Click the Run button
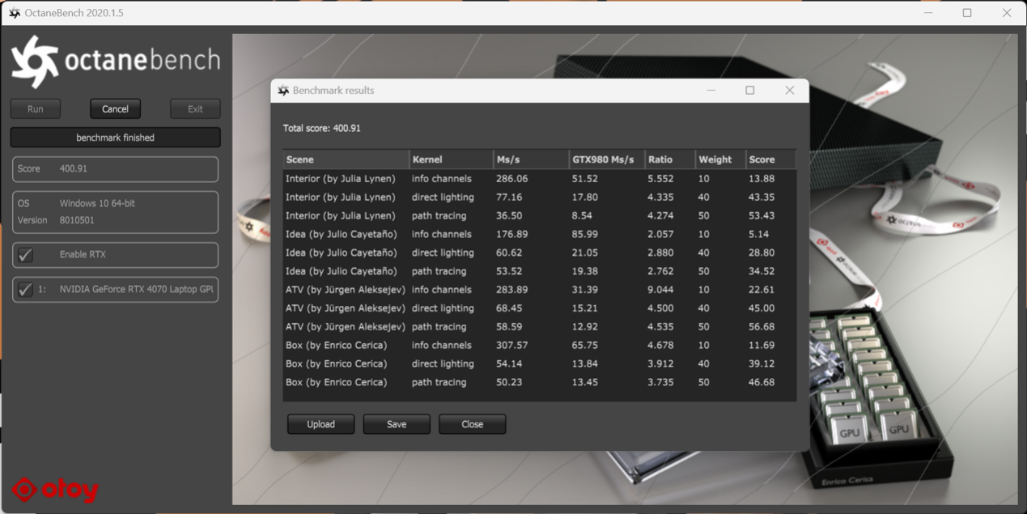Screen dimensions: 1027x514 coord(36,108)
